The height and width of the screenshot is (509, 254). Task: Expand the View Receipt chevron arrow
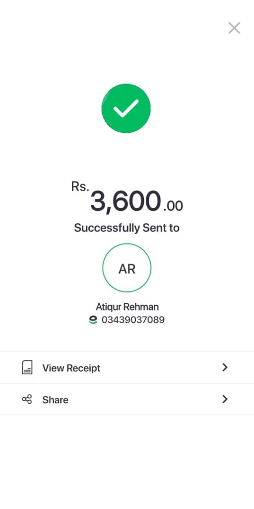(x=225, y=367)
